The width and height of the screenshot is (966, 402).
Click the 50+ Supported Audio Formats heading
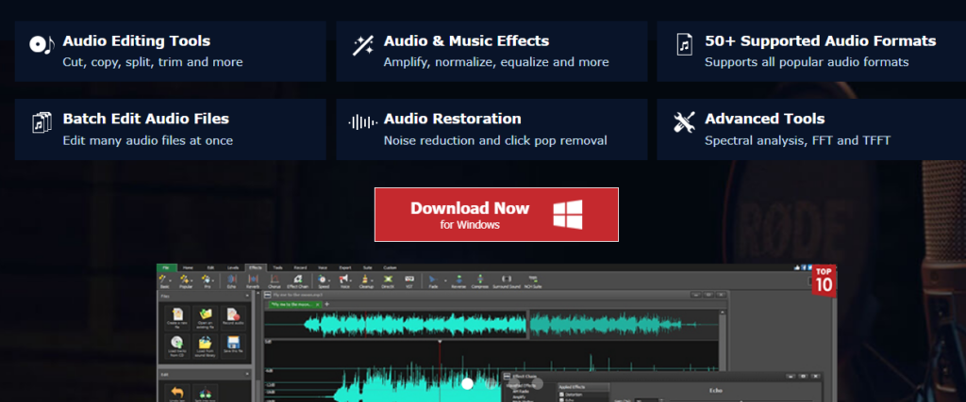(821, 41)
